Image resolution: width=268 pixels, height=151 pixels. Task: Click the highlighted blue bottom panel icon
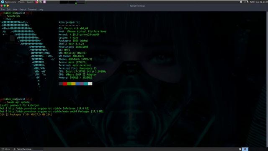click(x=245, y=149)
